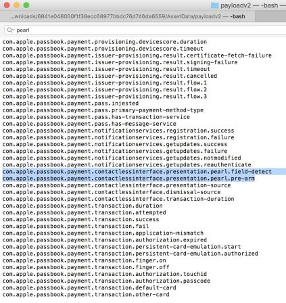This screenshot has width=286, height=303.
Task: Click the issuer-provisioning result.timeout line
Action: [106, 69]
